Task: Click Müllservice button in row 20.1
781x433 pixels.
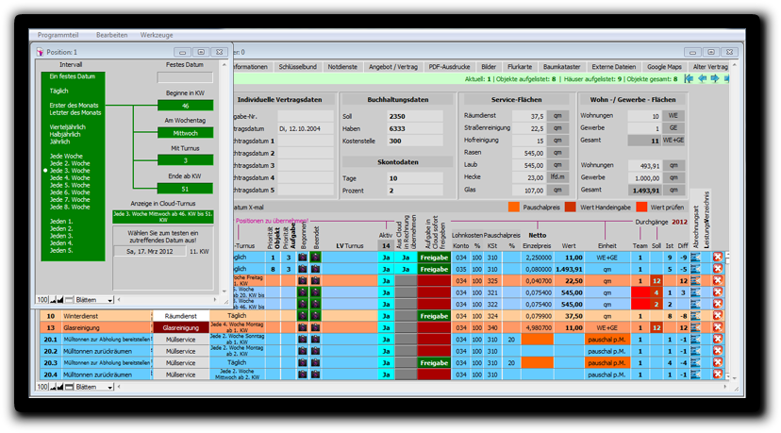Action: pos(180,339)
